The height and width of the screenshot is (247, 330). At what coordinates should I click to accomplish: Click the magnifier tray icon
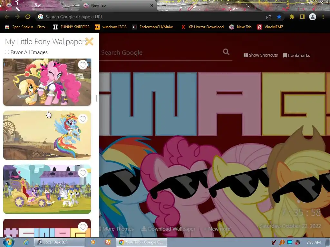(282, 242)
